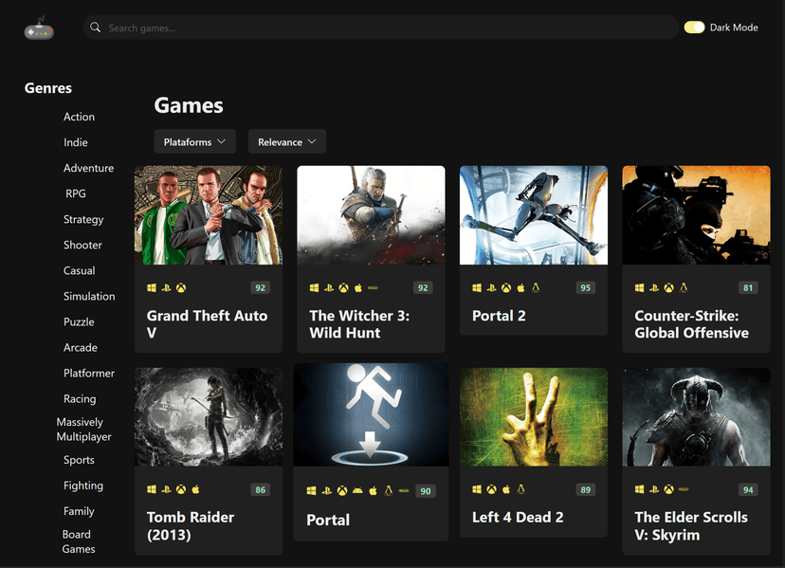Click the search magnifier icon
Screen dimensions: 785x568
coord(96,27)
